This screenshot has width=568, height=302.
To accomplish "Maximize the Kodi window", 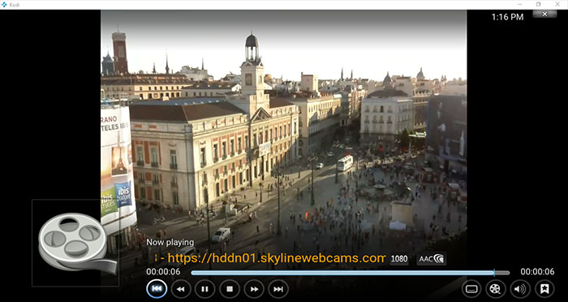I will (538, 4).
